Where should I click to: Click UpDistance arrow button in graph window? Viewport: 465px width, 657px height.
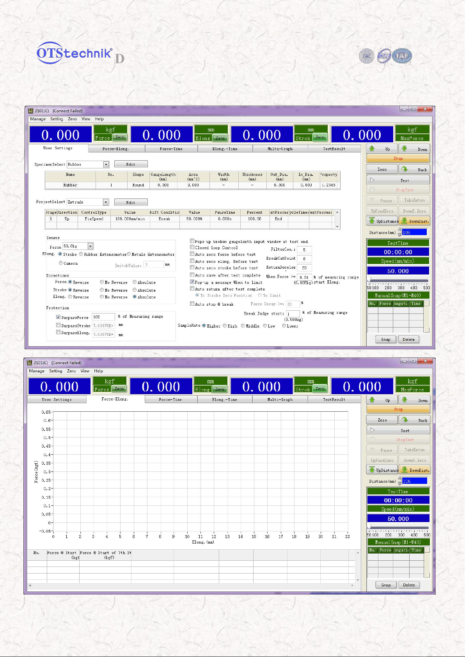point(382,470)
